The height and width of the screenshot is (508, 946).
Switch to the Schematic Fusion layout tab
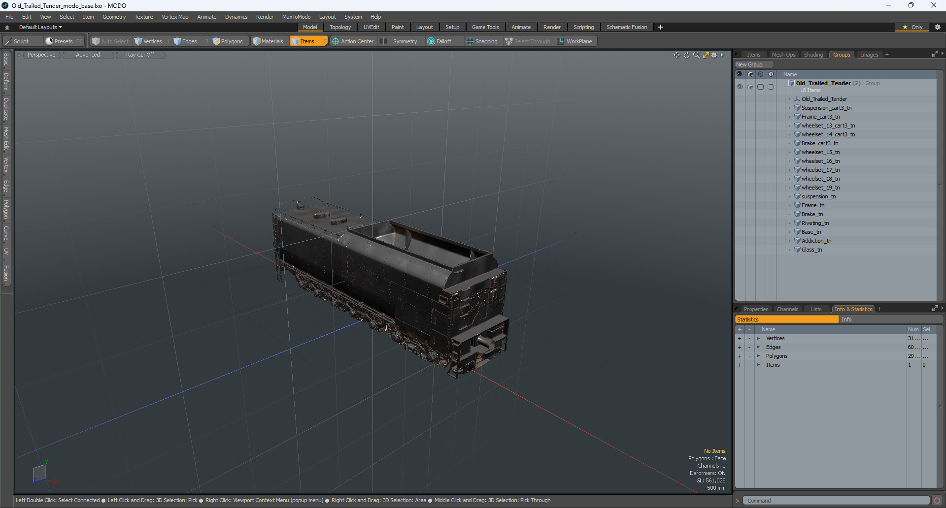click(x=627, y=27)
